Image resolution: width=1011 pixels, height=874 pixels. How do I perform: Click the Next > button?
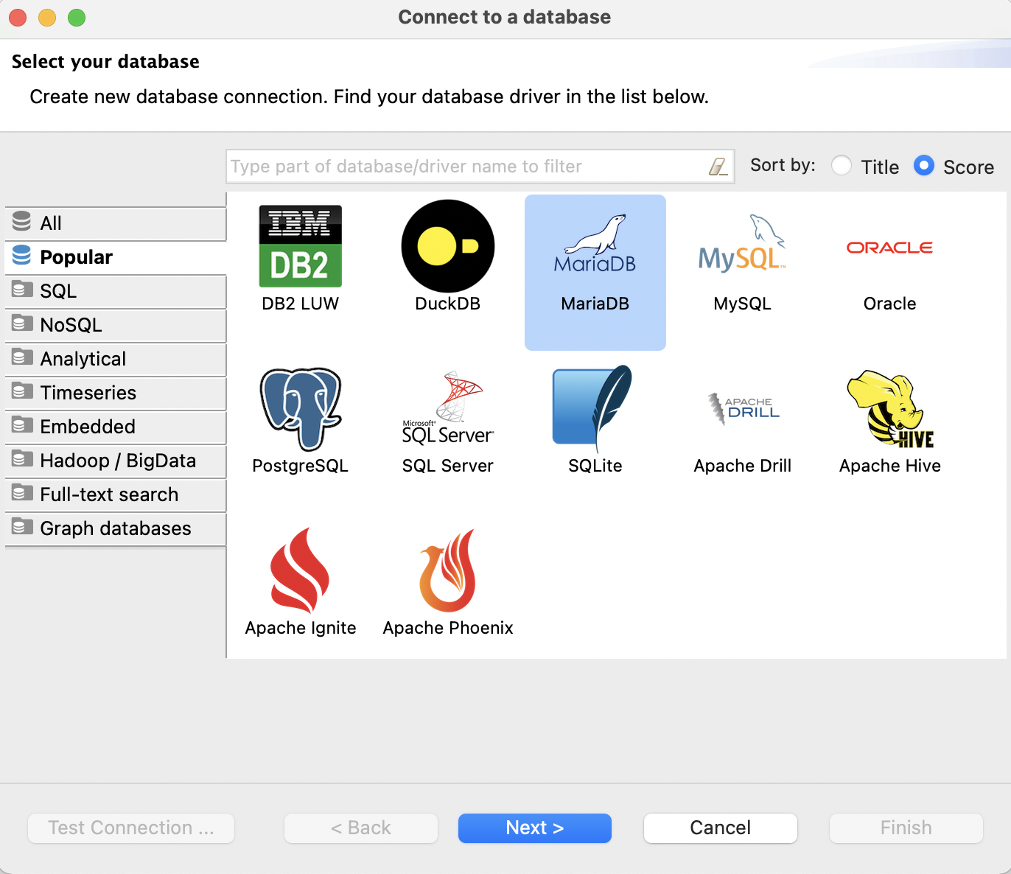(535, 828)
